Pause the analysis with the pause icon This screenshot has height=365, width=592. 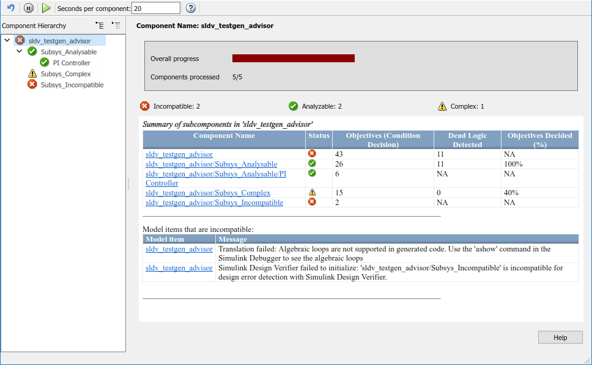point(28,8)
